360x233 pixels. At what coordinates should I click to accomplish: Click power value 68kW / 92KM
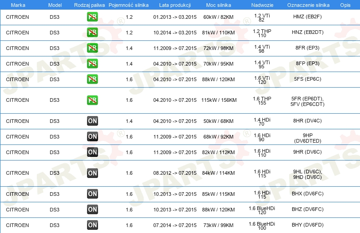tap(218, 137)
